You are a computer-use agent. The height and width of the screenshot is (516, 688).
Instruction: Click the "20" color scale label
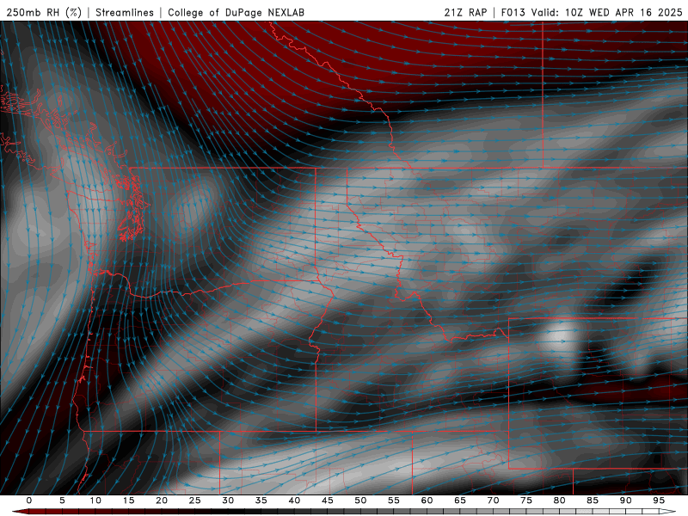click(x=162, y=501)
